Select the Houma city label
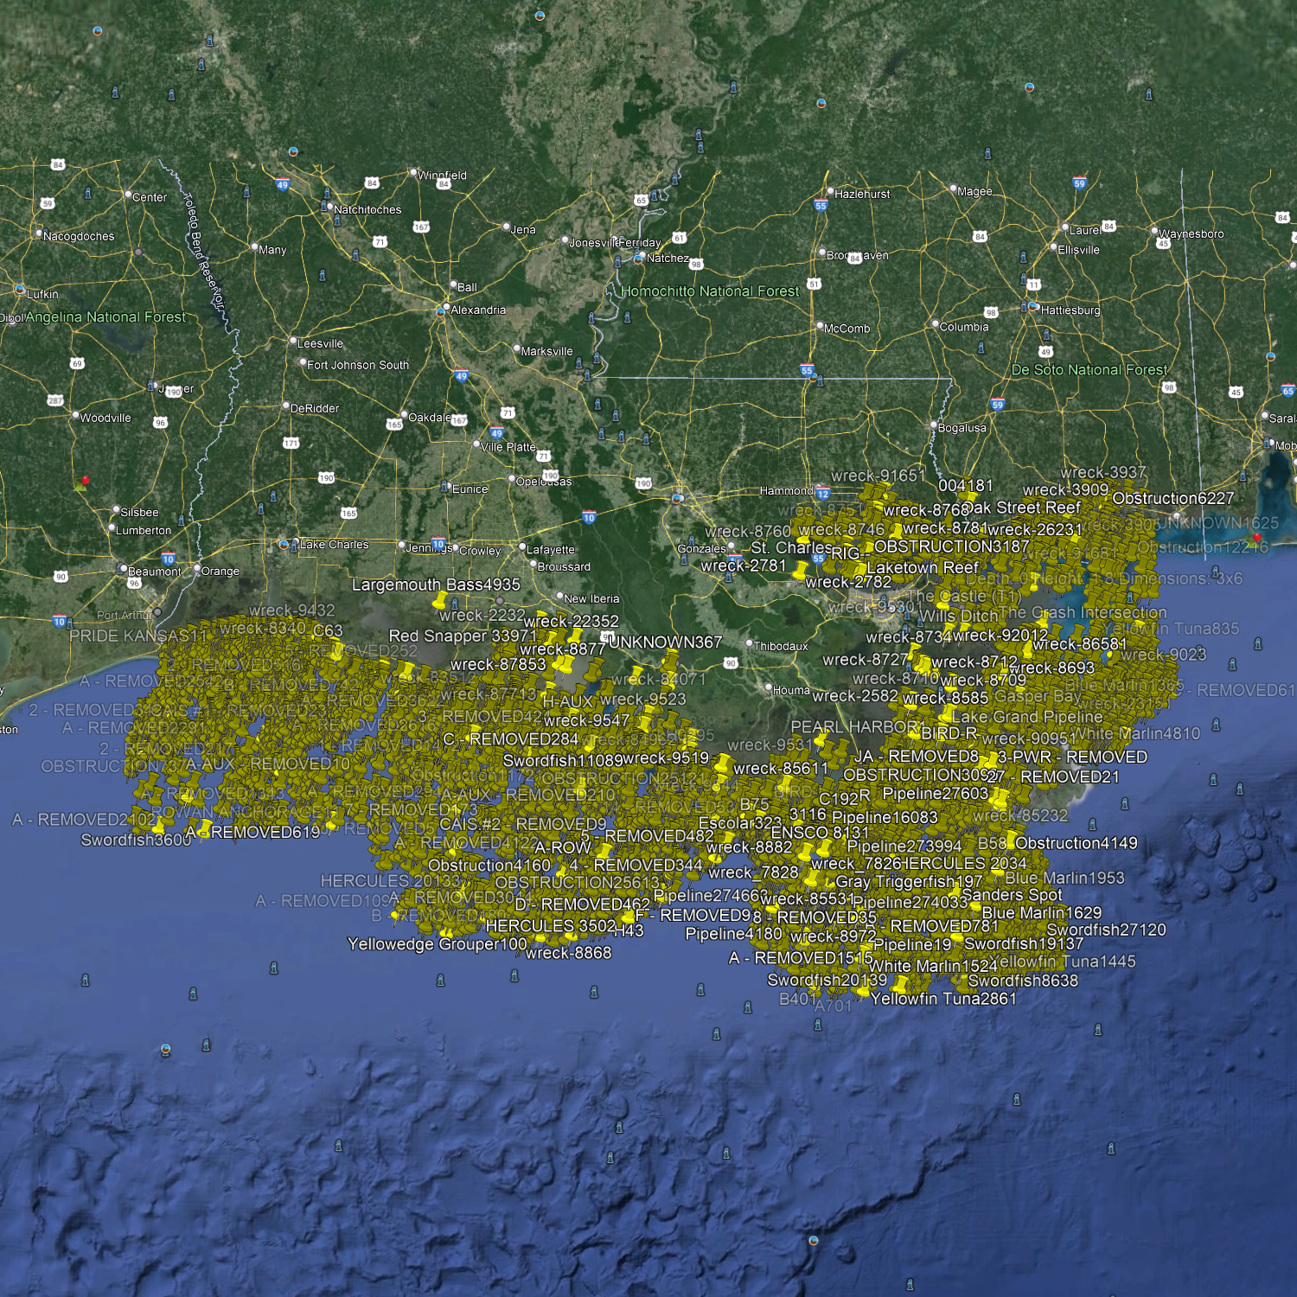This screenshot has width=1297, height=1297. 791,690
